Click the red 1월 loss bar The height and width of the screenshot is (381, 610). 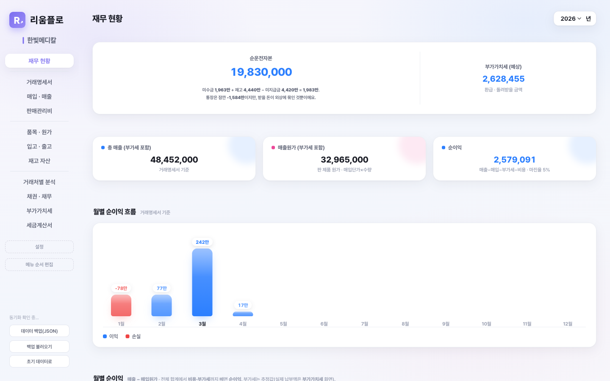121,306
